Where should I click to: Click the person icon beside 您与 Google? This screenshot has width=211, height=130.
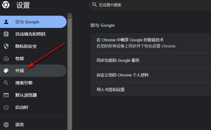pyautogui.click(x=6, y=22)
